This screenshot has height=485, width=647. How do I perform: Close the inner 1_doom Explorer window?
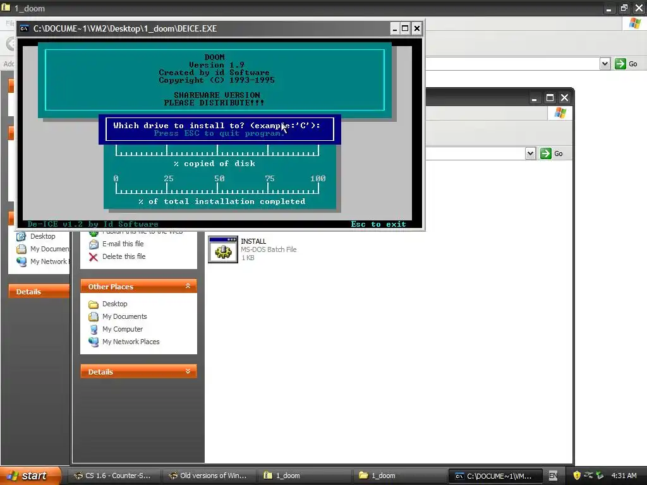564,98
